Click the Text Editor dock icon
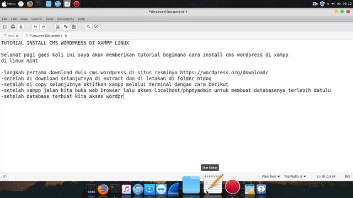 point(213,184)
